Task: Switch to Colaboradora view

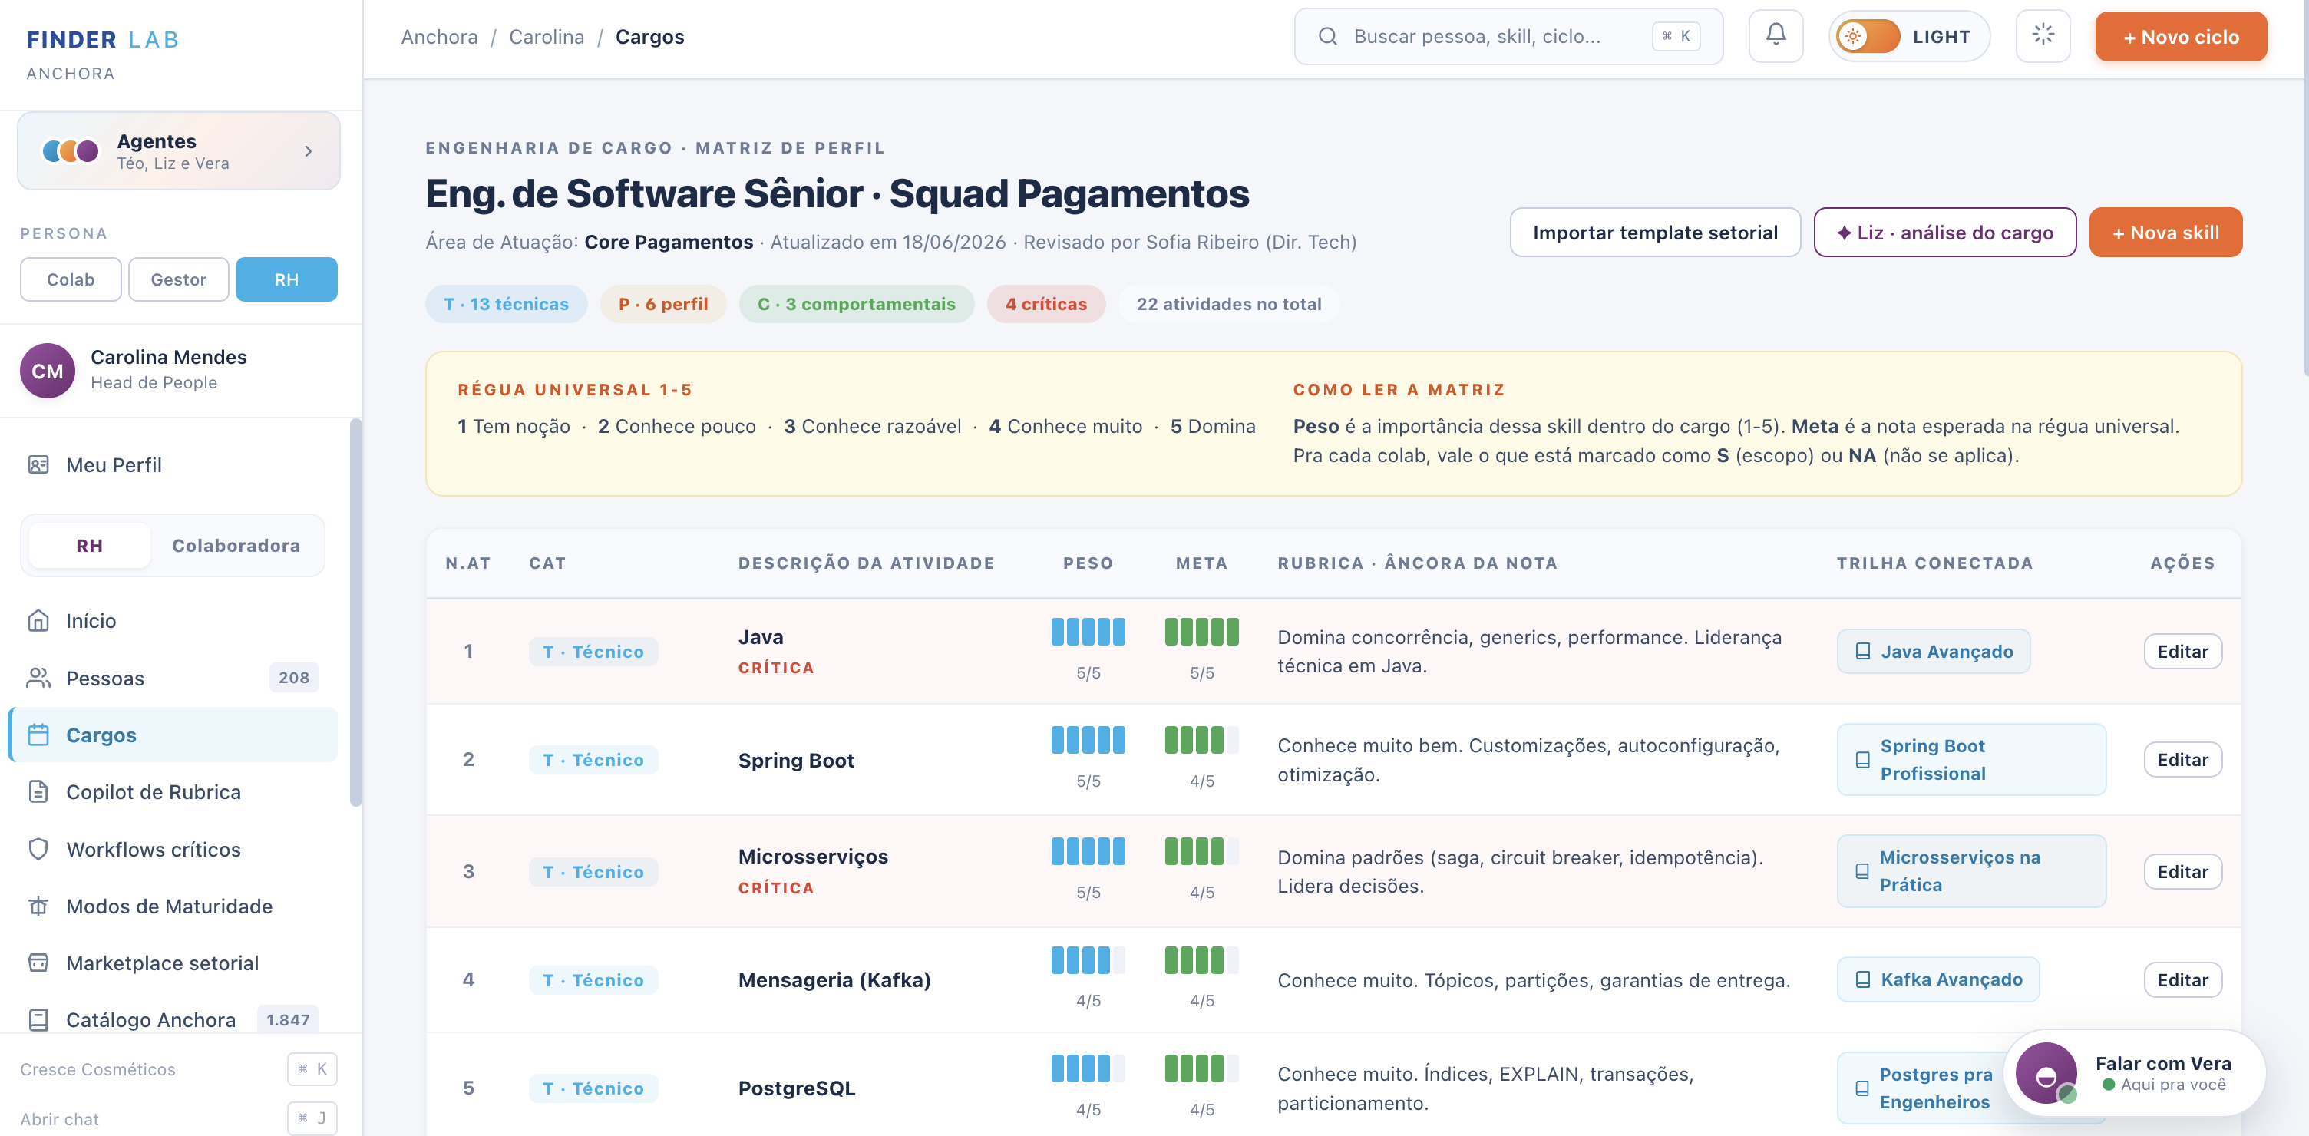Action: click(236, 545)
